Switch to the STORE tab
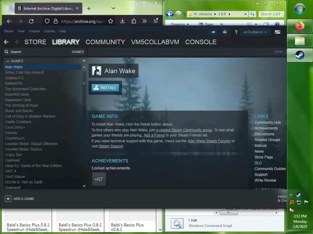 [35, 42]
